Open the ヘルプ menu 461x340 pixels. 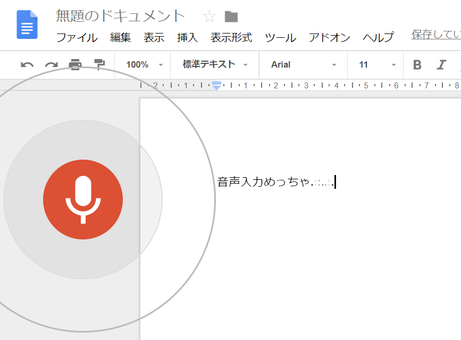[378, 38]
